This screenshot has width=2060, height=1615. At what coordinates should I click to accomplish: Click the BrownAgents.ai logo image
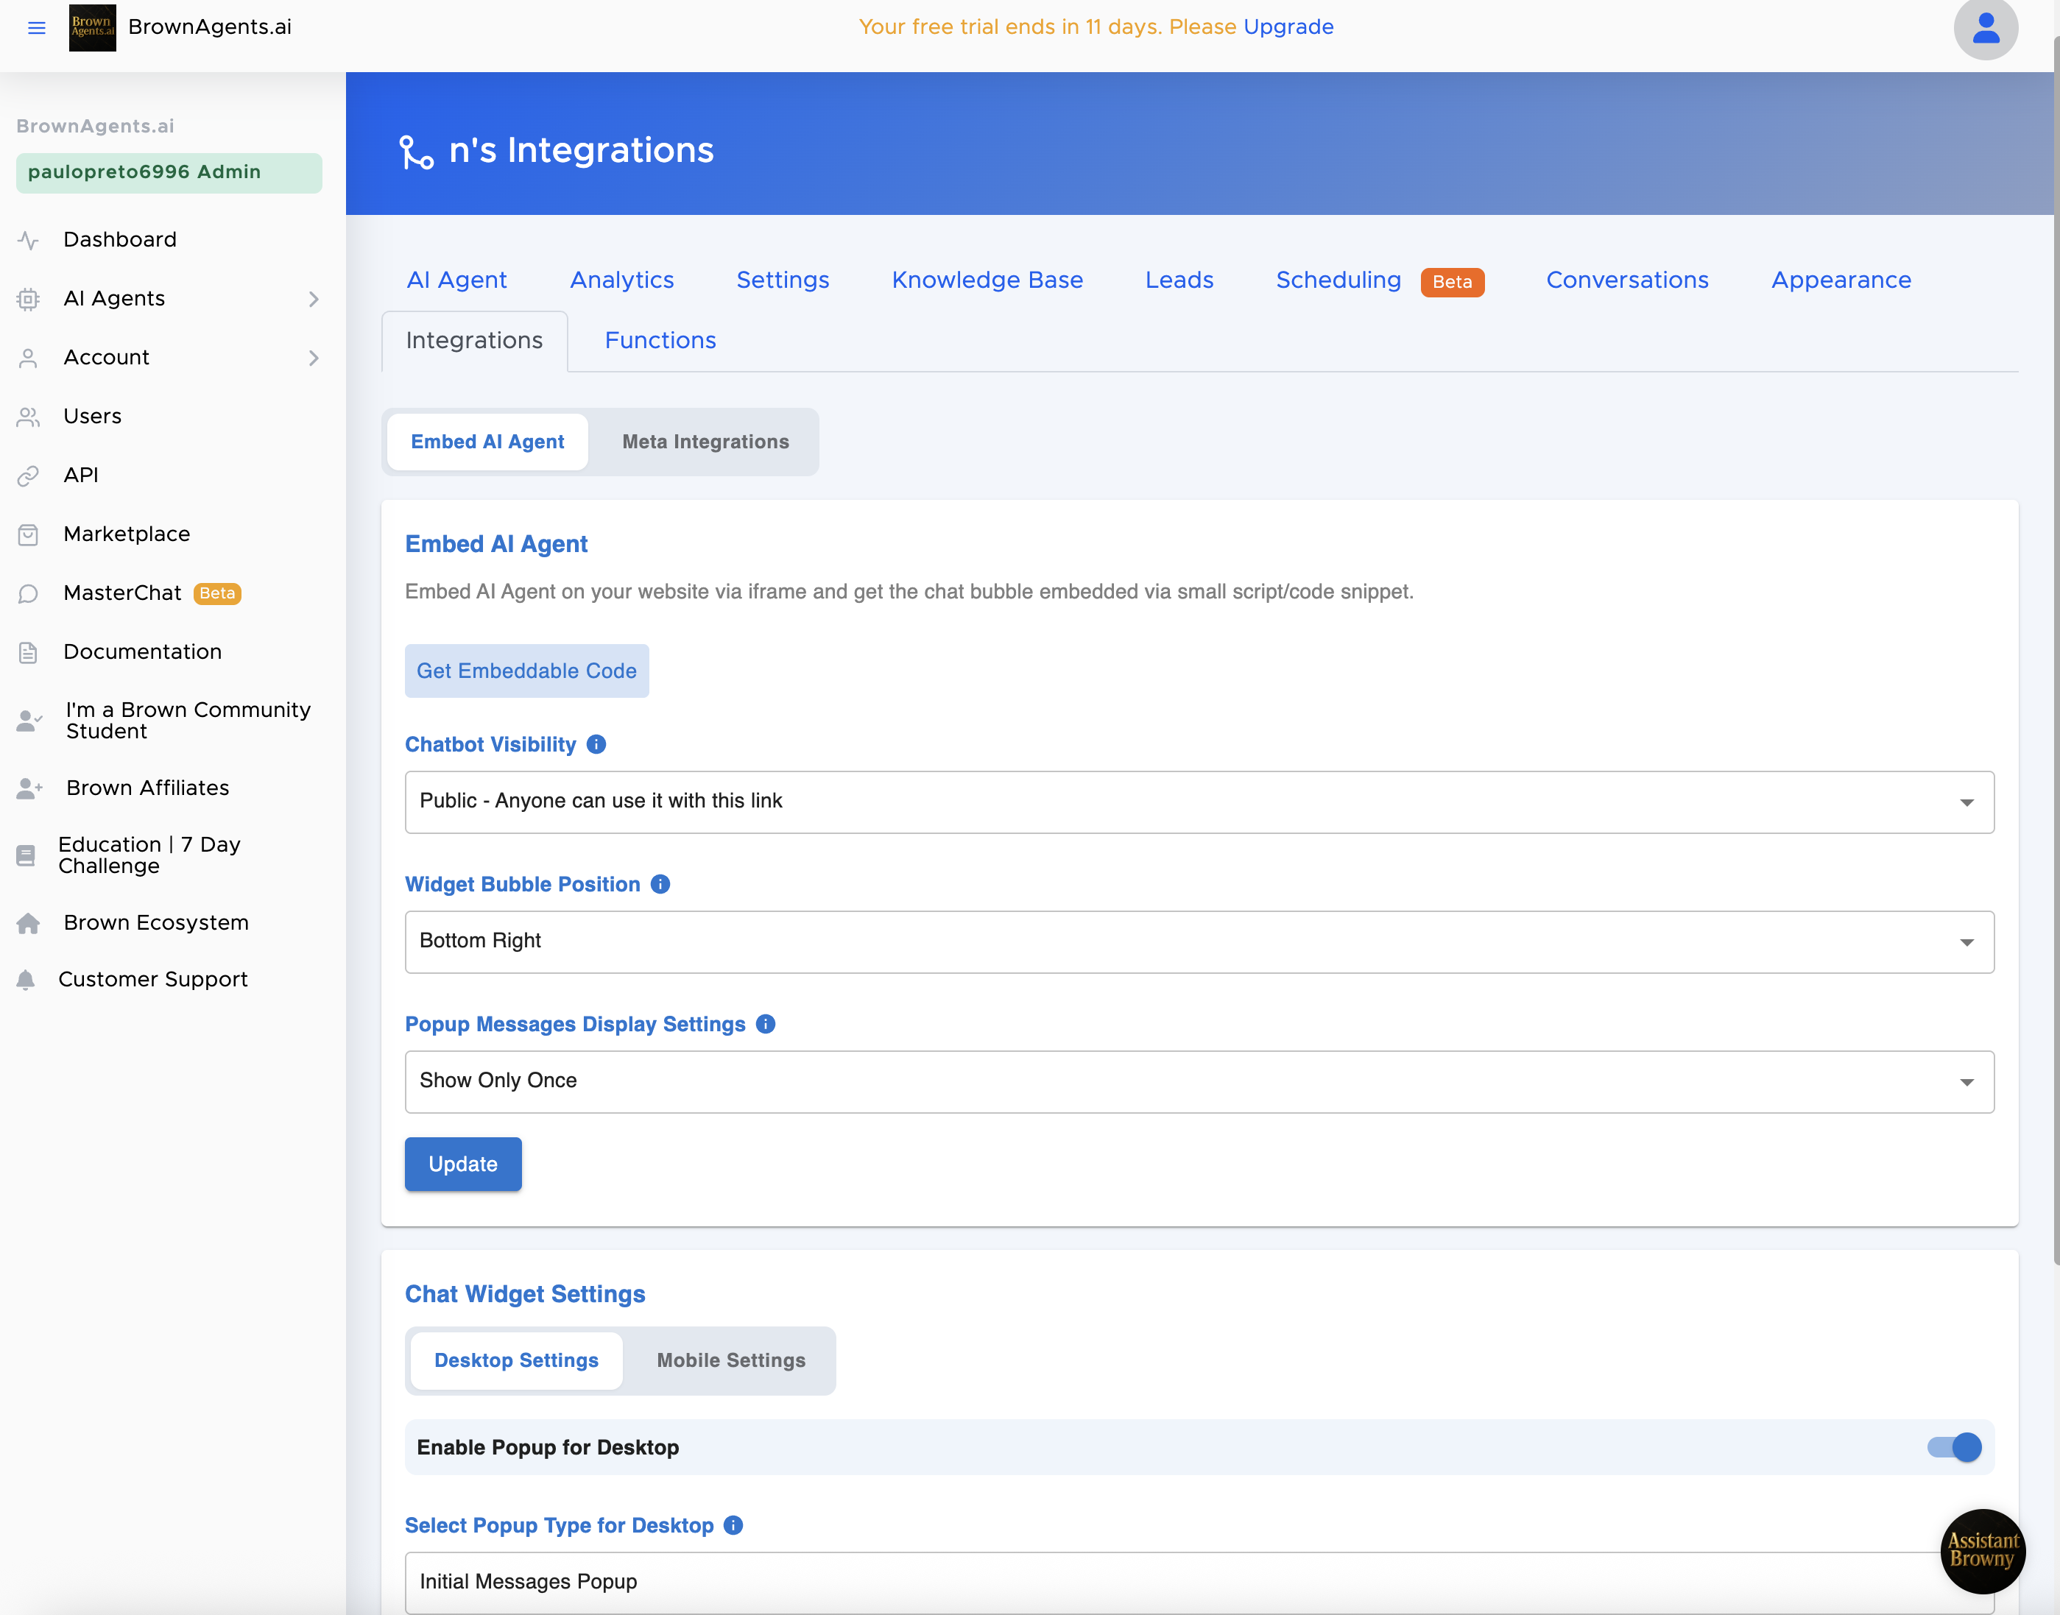point(93,27)
